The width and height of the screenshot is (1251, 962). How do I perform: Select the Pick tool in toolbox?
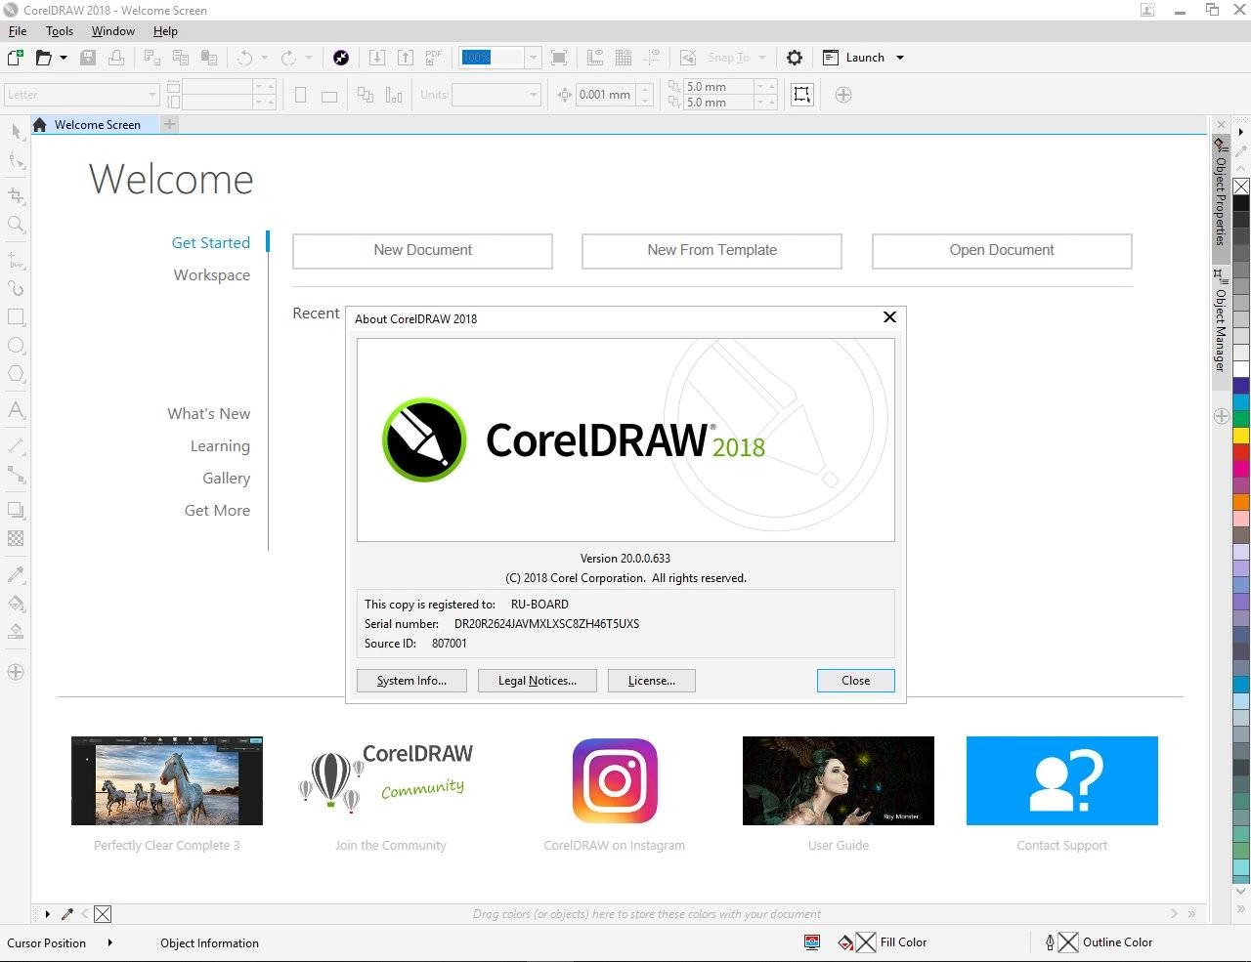16,132
